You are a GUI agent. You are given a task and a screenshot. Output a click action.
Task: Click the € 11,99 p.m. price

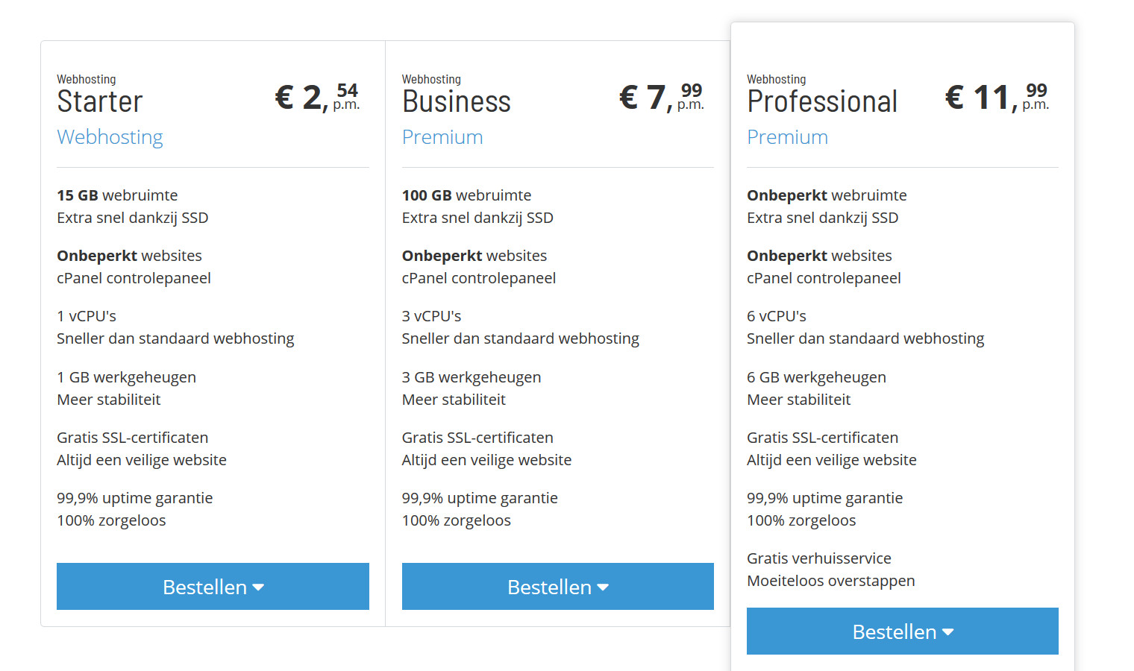coord(997,97)
